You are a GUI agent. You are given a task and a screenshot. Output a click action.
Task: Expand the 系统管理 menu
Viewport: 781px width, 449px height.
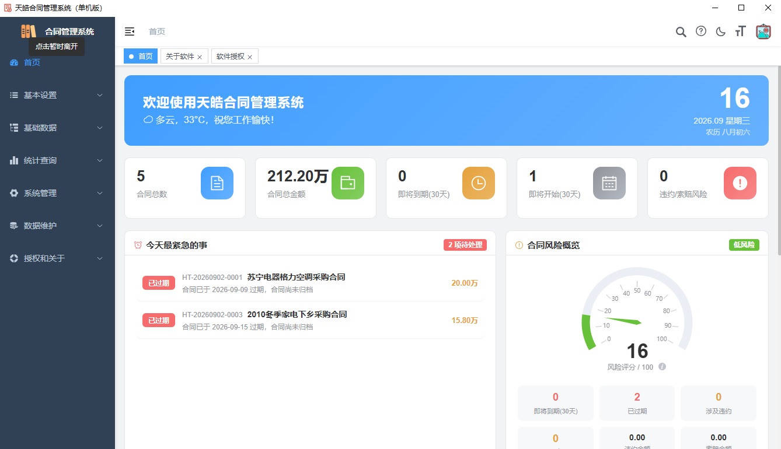coord(57,193)
